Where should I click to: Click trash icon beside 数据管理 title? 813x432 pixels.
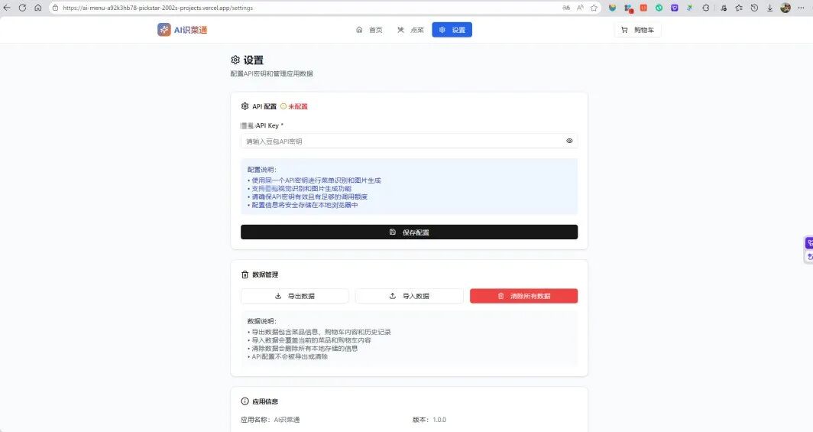pos(245,274)
